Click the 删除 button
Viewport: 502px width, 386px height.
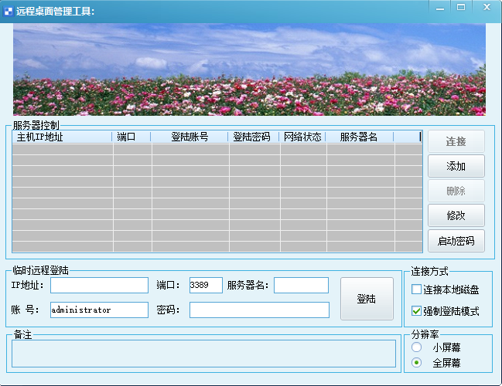pyautogui.click(x=456, y=191)
